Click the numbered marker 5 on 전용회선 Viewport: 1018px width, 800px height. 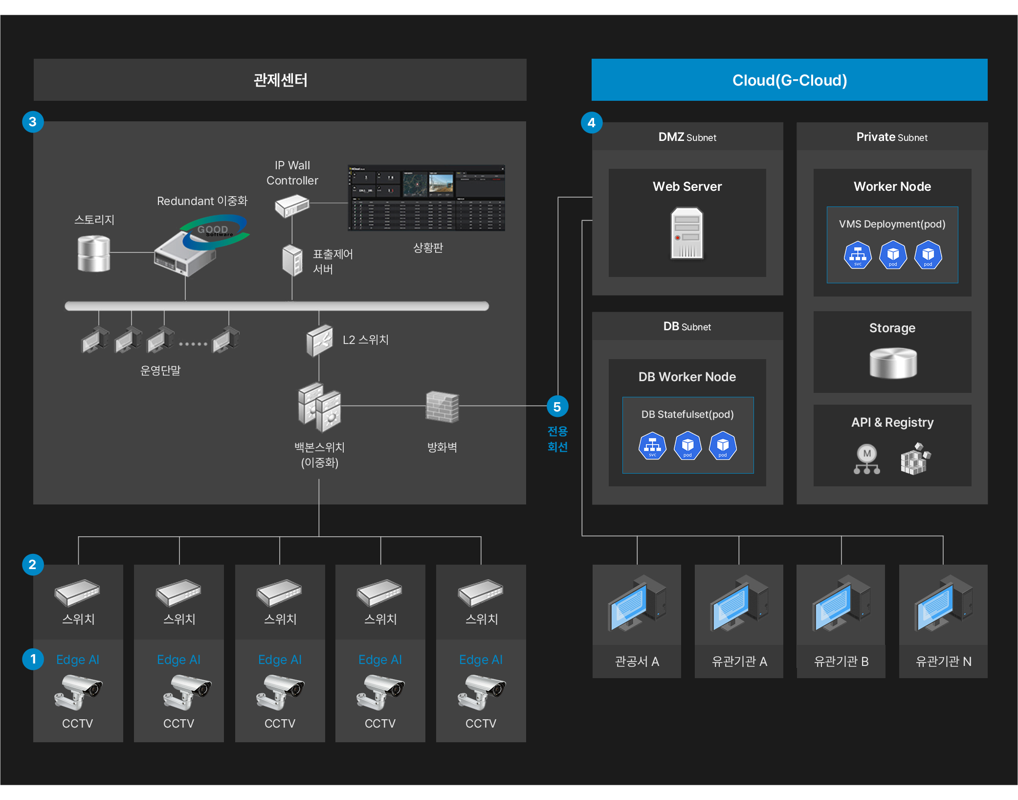coord(557,407)
